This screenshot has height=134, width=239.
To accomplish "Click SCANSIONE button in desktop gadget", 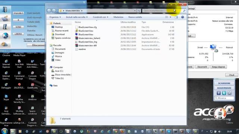I will click(224, 83).
